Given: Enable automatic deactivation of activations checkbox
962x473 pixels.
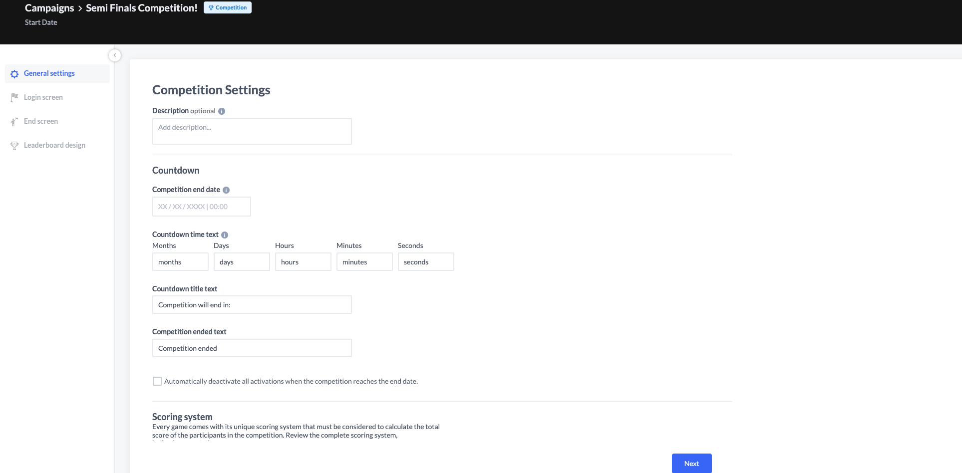Looking at the screenshot, I should [157, 381].
